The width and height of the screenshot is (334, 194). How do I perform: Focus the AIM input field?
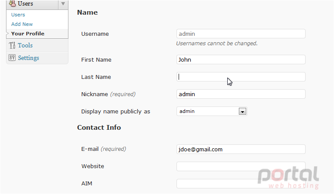pyautogui.click(x=241, y=184)
